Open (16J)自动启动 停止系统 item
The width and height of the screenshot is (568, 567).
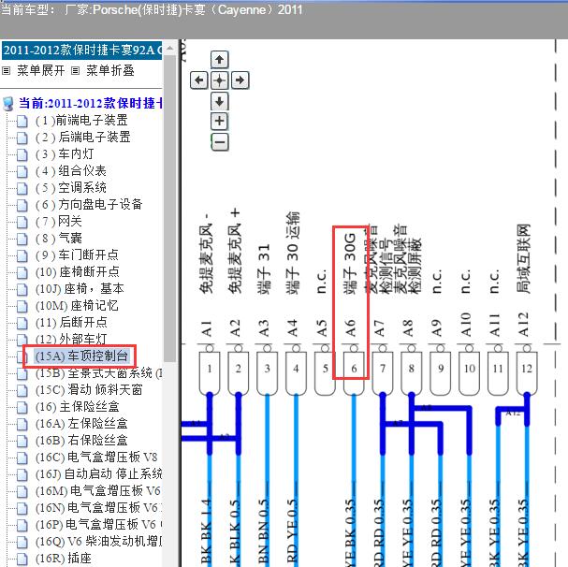pyautogui.click(x=98, y=473)
